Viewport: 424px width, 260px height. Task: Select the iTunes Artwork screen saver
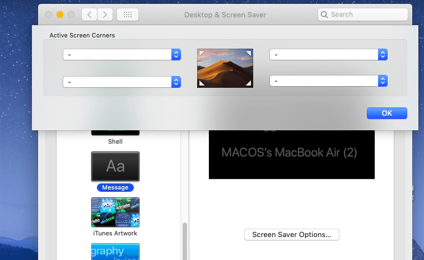115,212
